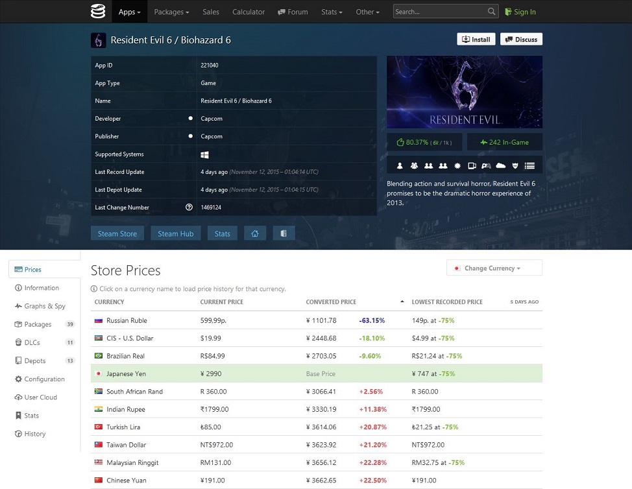This screenshot has width=632, height=489.
Task: Click the Steam Cloud icon
Action: pyautogui.click(x=500, y=166)
